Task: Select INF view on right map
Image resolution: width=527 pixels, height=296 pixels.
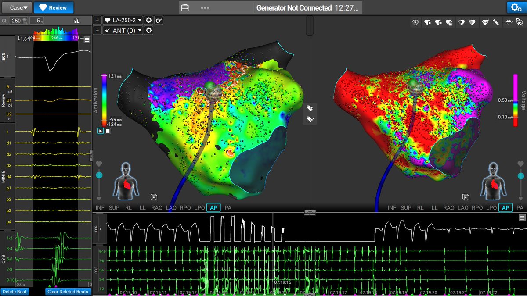Action: 393,207
